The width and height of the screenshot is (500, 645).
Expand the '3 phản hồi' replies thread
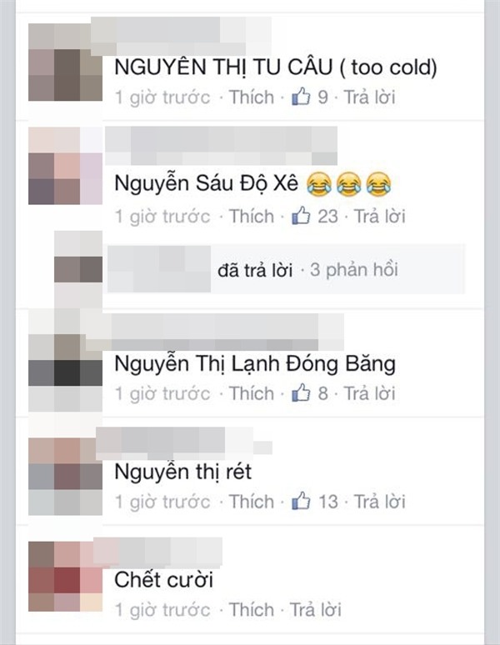tap(353, 270)
